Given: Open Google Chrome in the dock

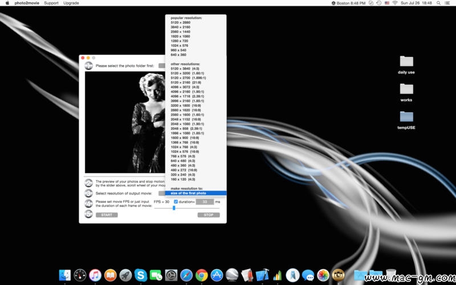Looking at the screenshot, I should (202, 275).
